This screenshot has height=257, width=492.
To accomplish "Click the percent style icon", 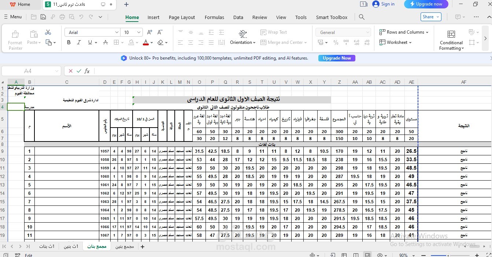I will pos(336,42).
